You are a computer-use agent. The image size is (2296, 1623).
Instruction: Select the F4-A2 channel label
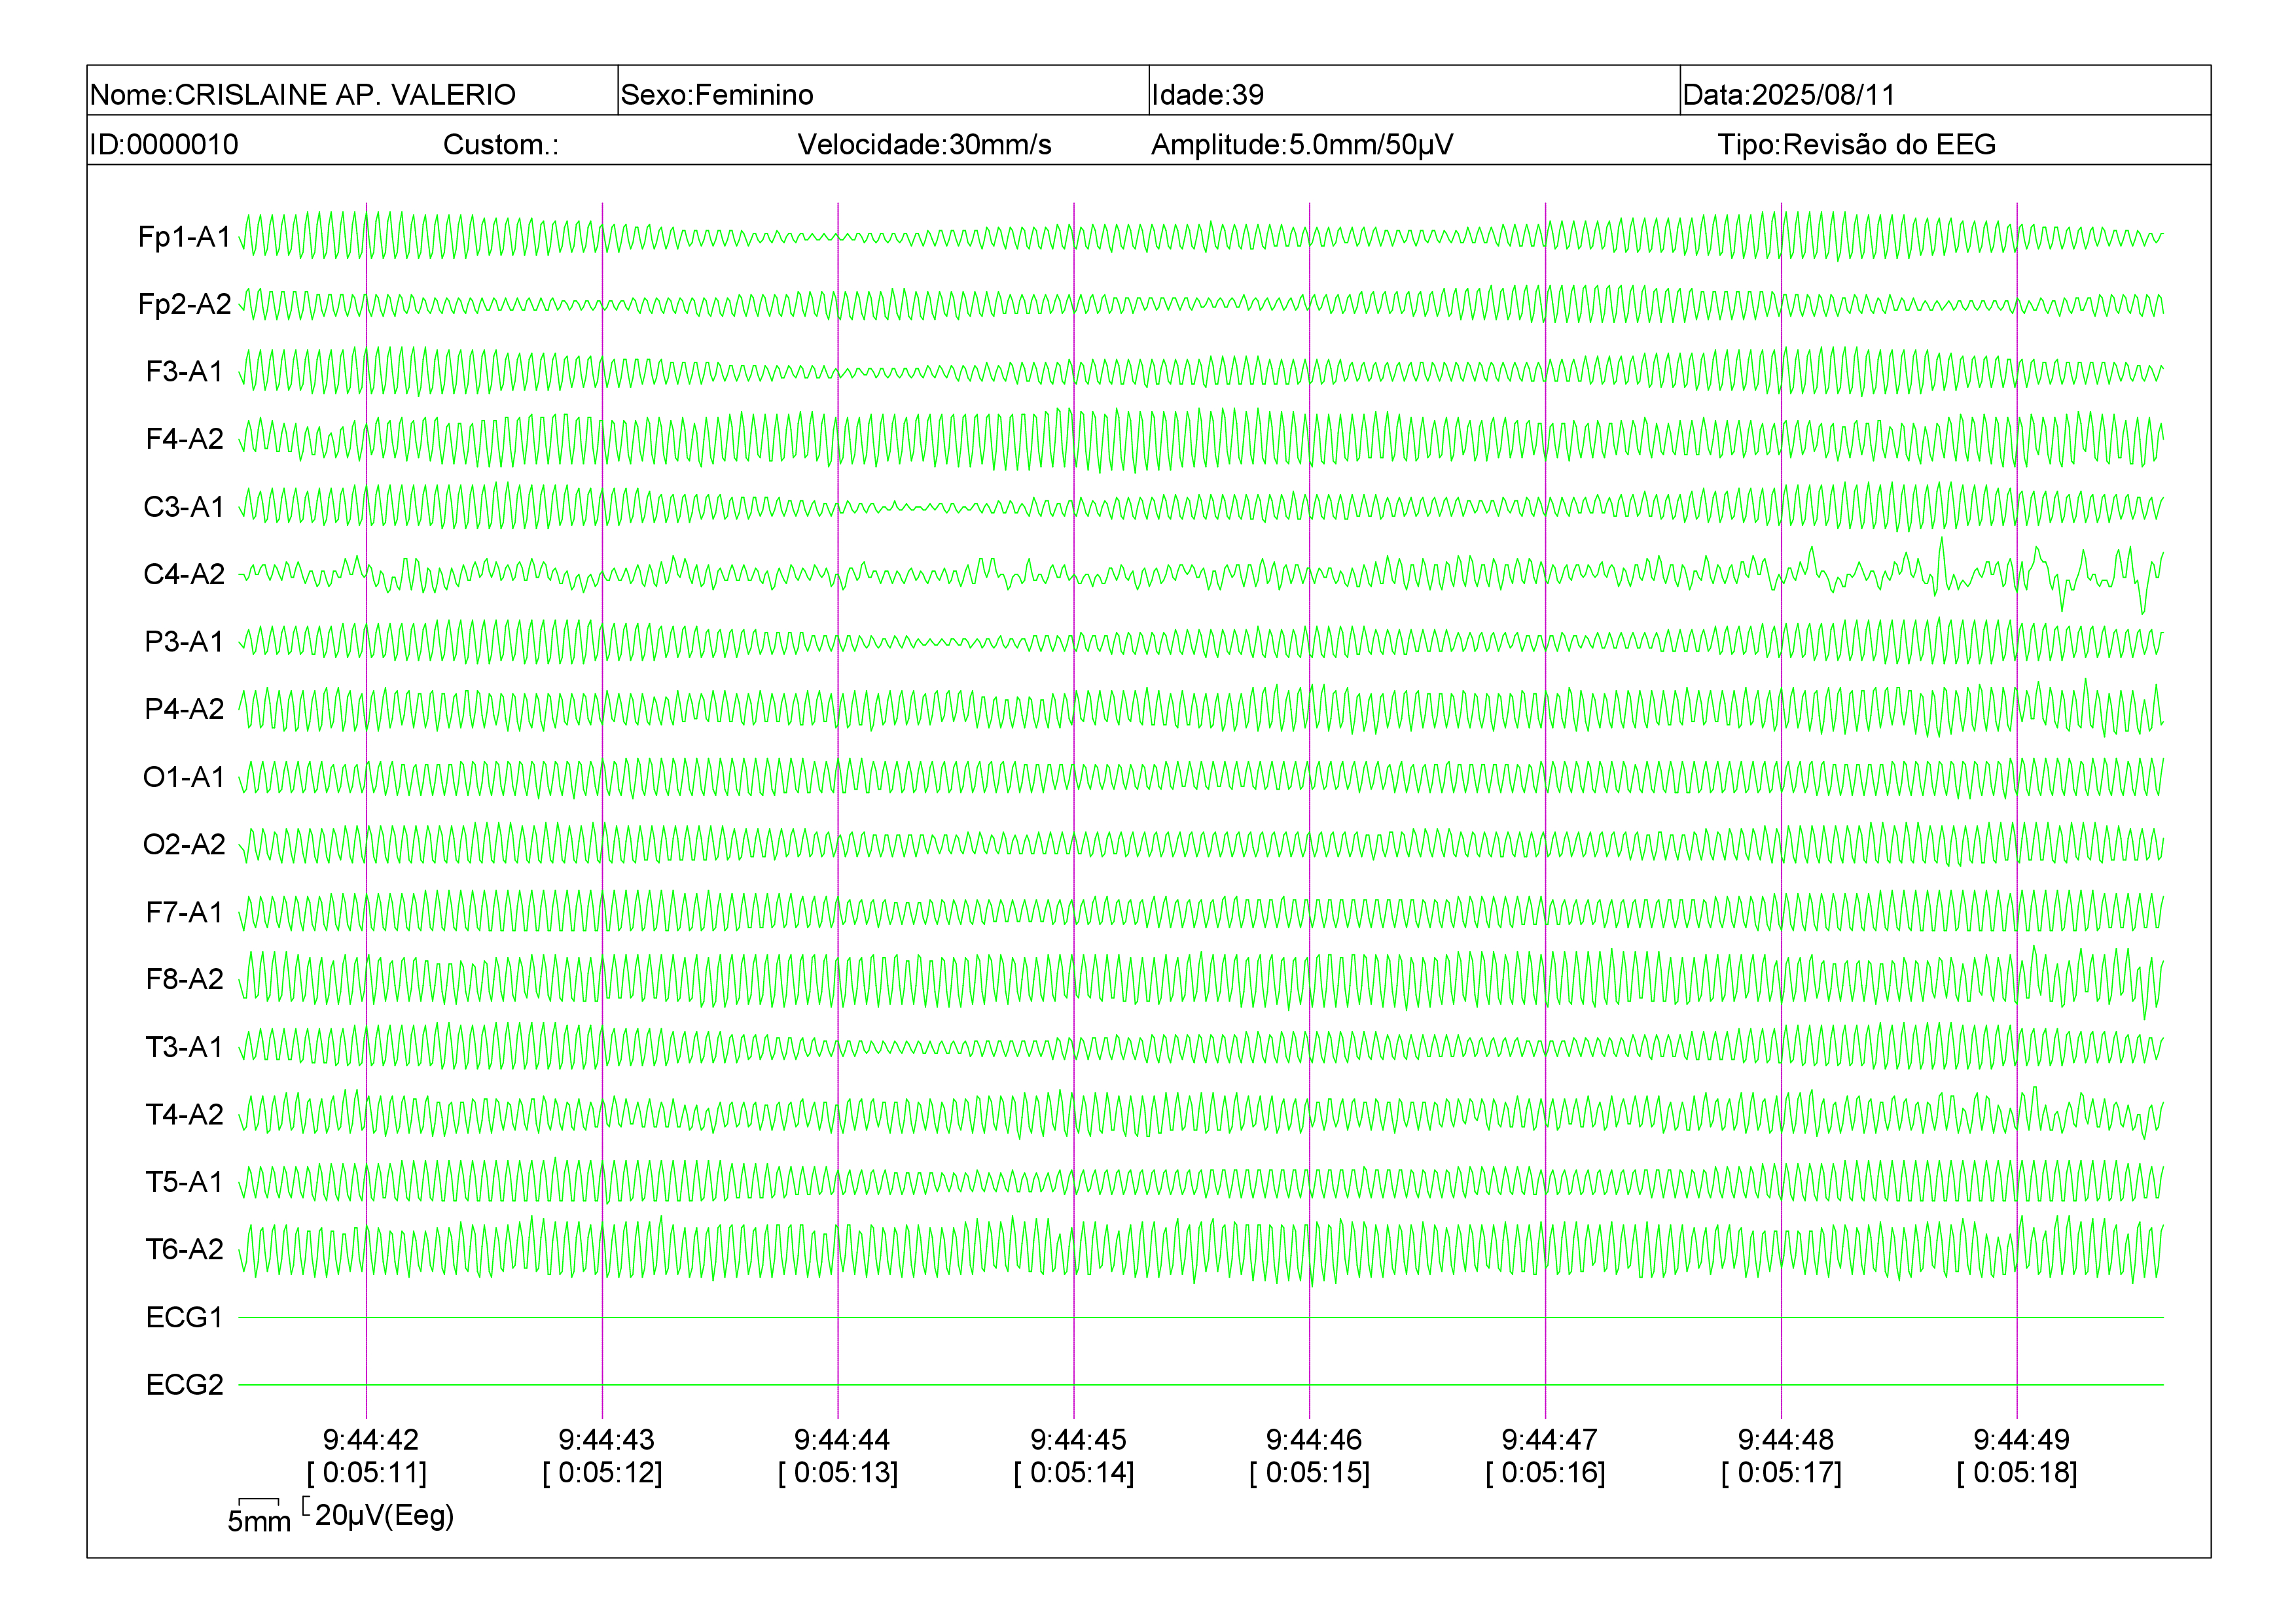click(184, 439)
